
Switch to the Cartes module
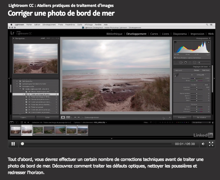click(154, 34)
